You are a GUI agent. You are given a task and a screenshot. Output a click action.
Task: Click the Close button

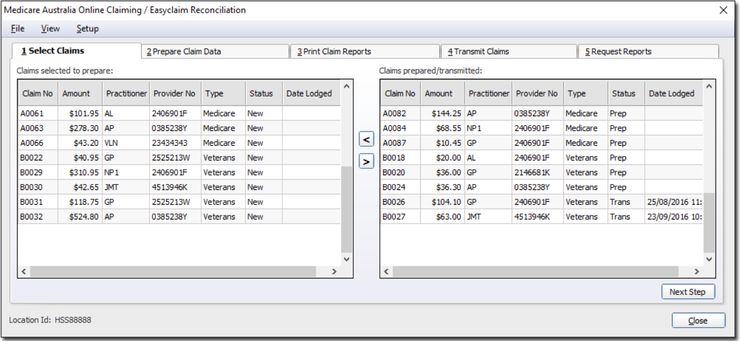click(x=698, y=320)
